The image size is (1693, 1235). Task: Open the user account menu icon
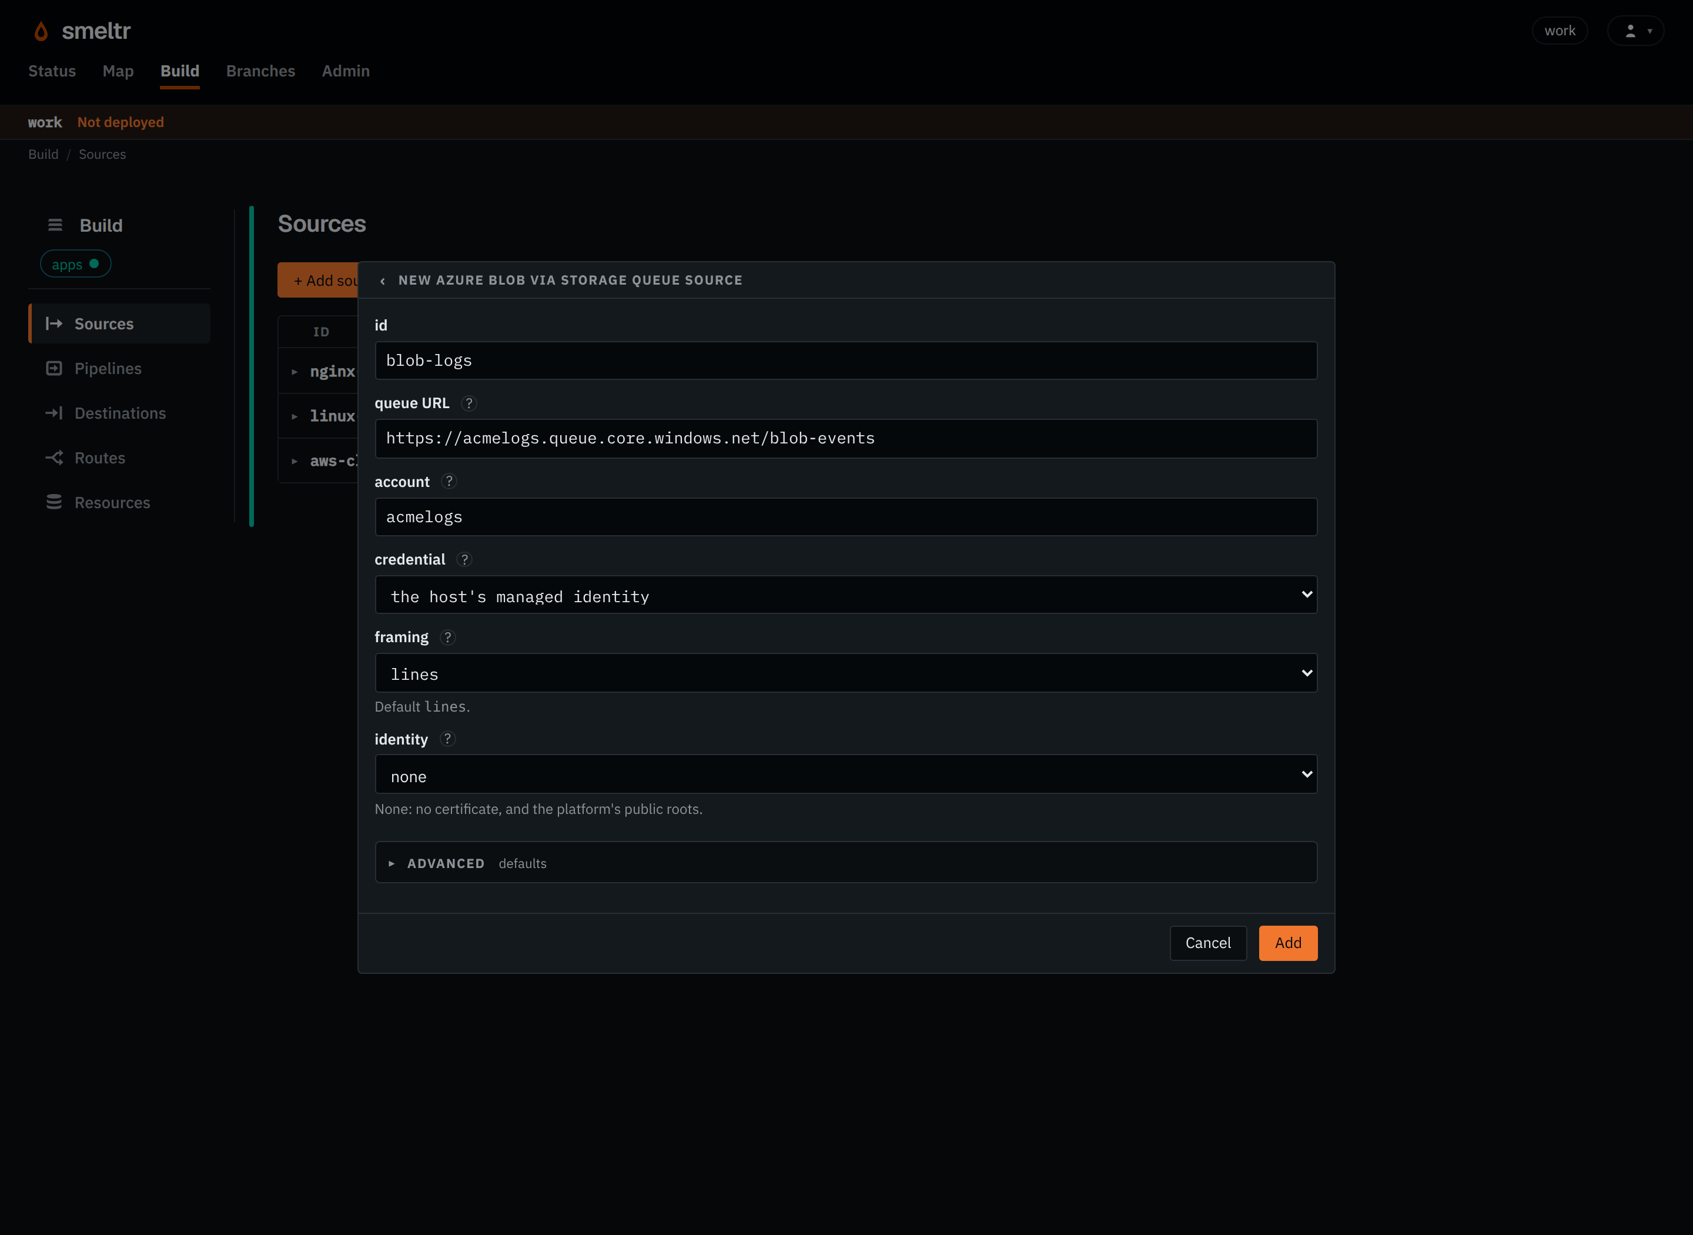(x=1635, y=31)
